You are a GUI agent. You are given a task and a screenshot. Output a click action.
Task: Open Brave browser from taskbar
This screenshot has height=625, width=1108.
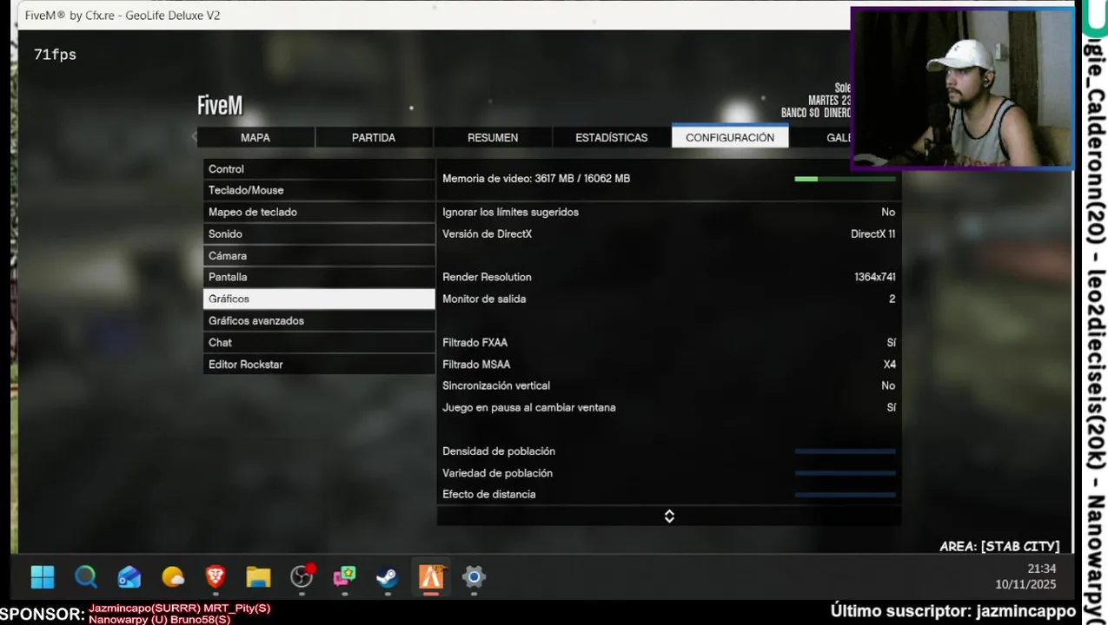[216, 576]
